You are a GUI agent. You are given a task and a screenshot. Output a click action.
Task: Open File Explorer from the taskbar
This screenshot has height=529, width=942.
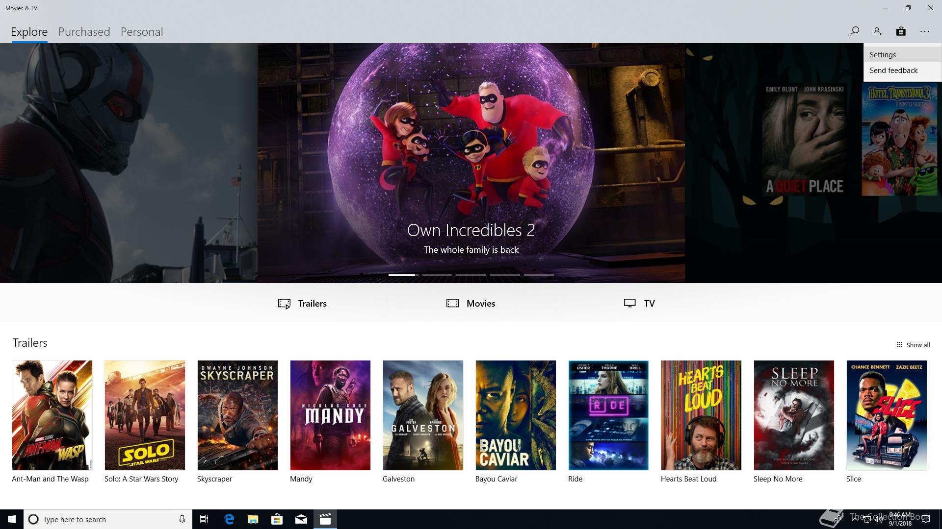[253, 519]
